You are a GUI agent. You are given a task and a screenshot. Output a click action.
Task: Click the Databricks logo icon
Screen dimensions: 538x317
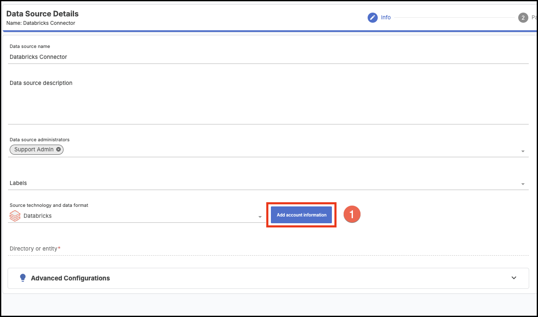(x=15, y=216)
